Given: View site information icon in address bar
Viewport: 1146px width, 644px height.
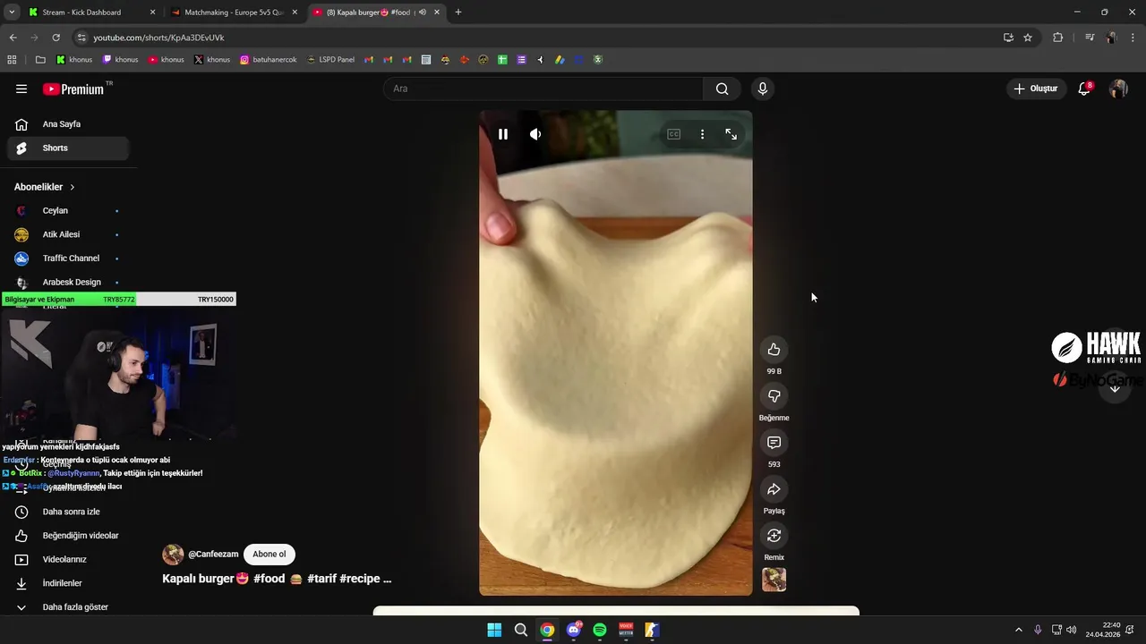Looking at the screenshot, I should pyautogui.click(x=81, y=38).
